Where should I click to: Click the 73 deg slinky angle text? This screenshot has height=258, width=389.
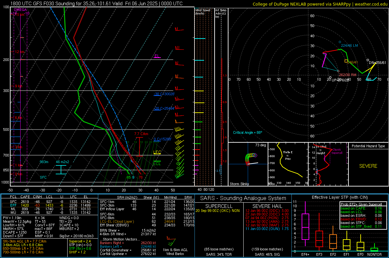260,145
